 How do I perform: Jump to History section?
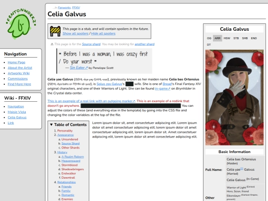click(62, 152)
